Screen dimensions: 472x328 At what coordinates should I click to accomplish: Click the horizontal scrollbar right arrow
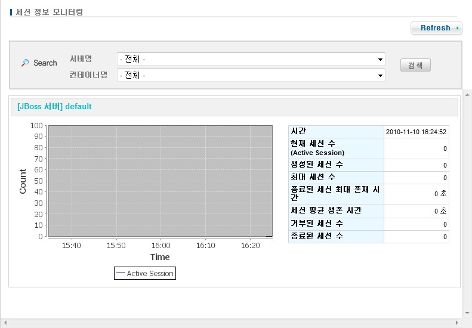point(458,323)
